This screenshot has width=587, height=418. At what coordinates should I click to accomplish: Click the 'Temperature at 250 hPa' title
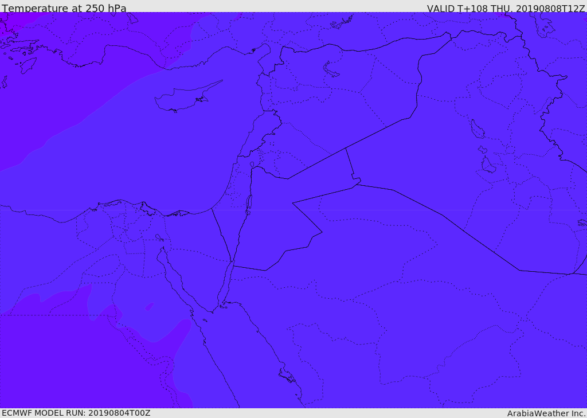(x=64, y=8)
